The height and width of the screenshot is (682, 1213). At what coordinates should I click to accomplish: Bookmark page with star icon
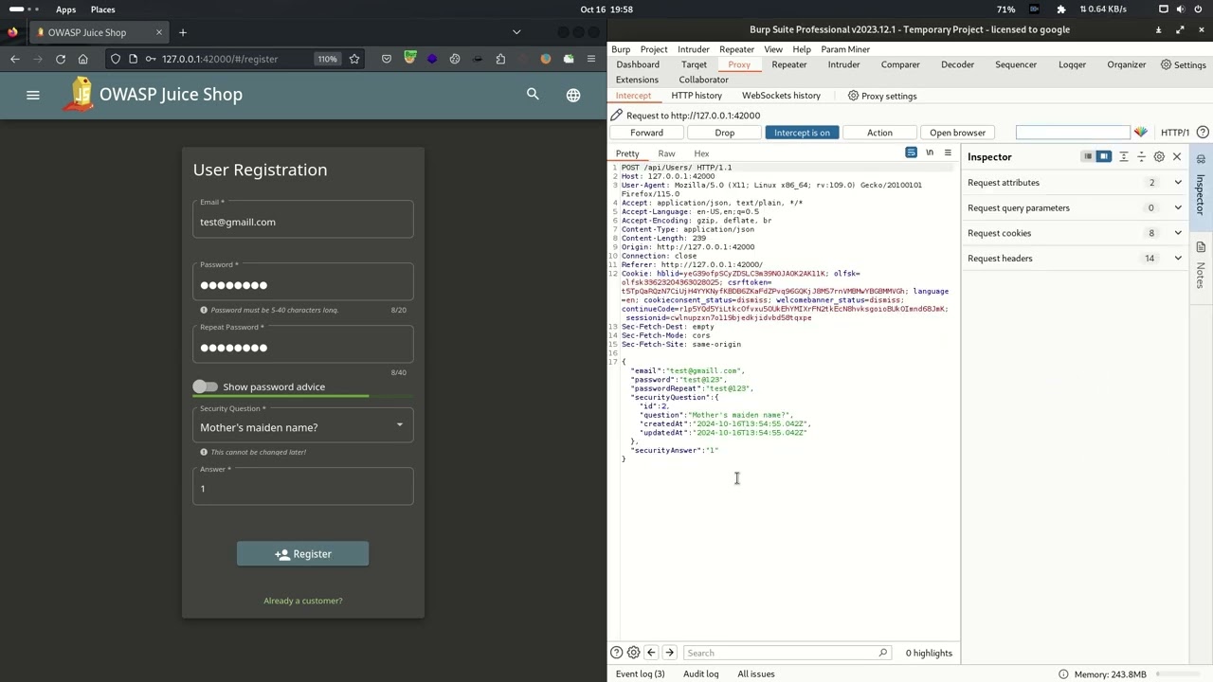pos(354,59)
